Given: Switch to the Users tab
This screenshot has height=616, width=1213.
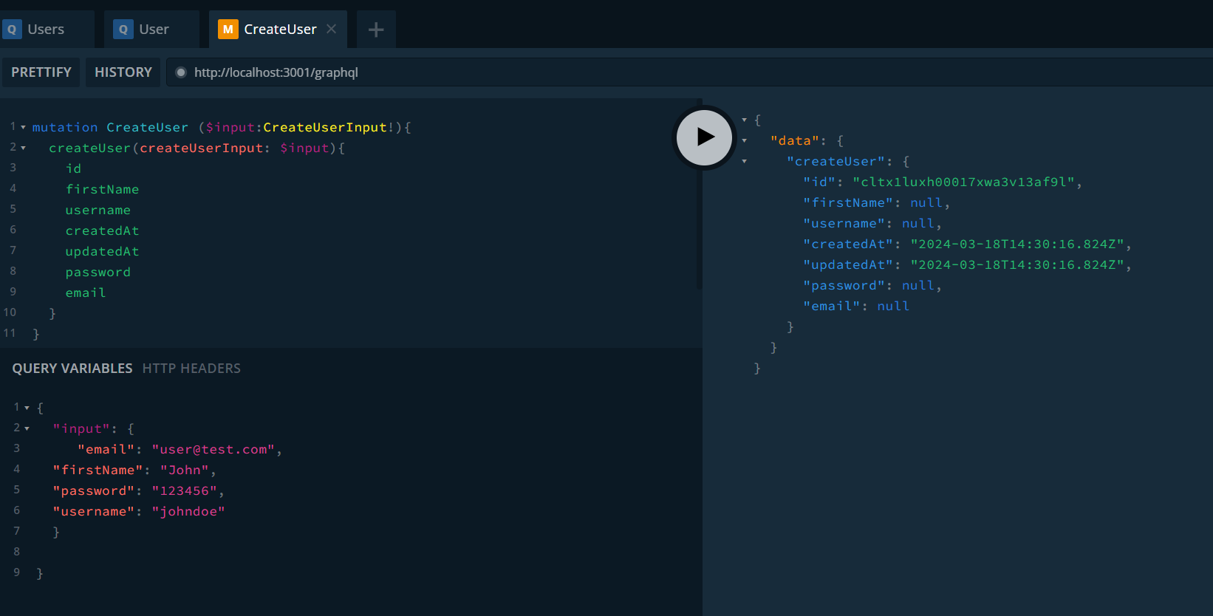Looking at the screenshot, I should (46, 30).
